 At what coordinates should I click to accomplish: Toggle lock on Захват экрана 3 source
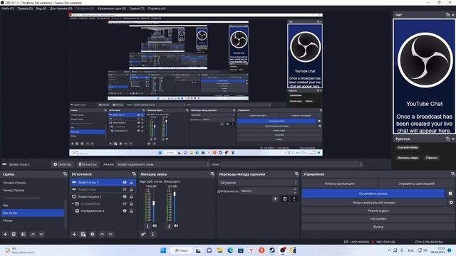131,196
